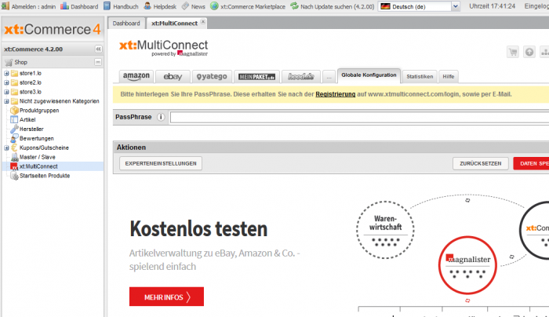
Task: Click the round upload arrow icon
Action: pyautogui.click(x=529, y=53)
